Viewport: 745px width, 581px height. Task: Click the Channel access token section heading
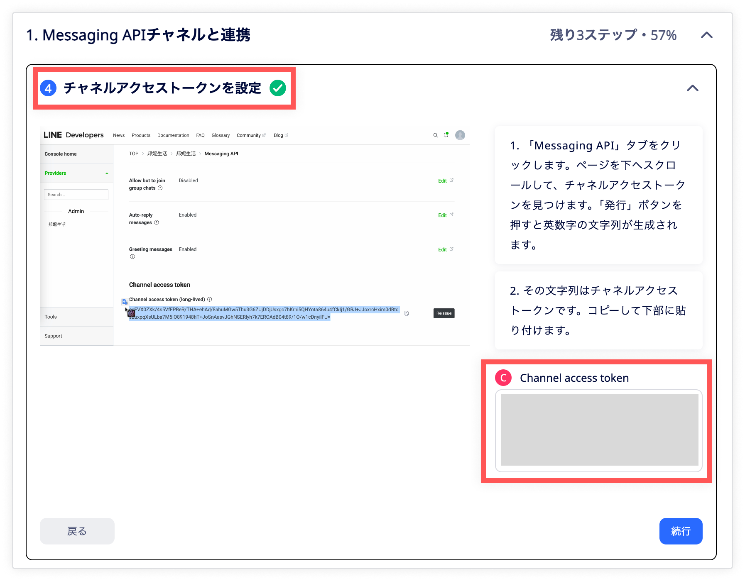pyautogui.click(x=159, y=285)
